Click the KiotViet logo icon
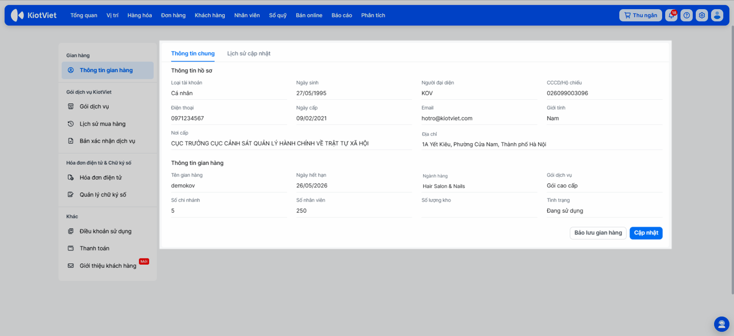The height and width of the screenshot is (336, 734). point(17,15)
